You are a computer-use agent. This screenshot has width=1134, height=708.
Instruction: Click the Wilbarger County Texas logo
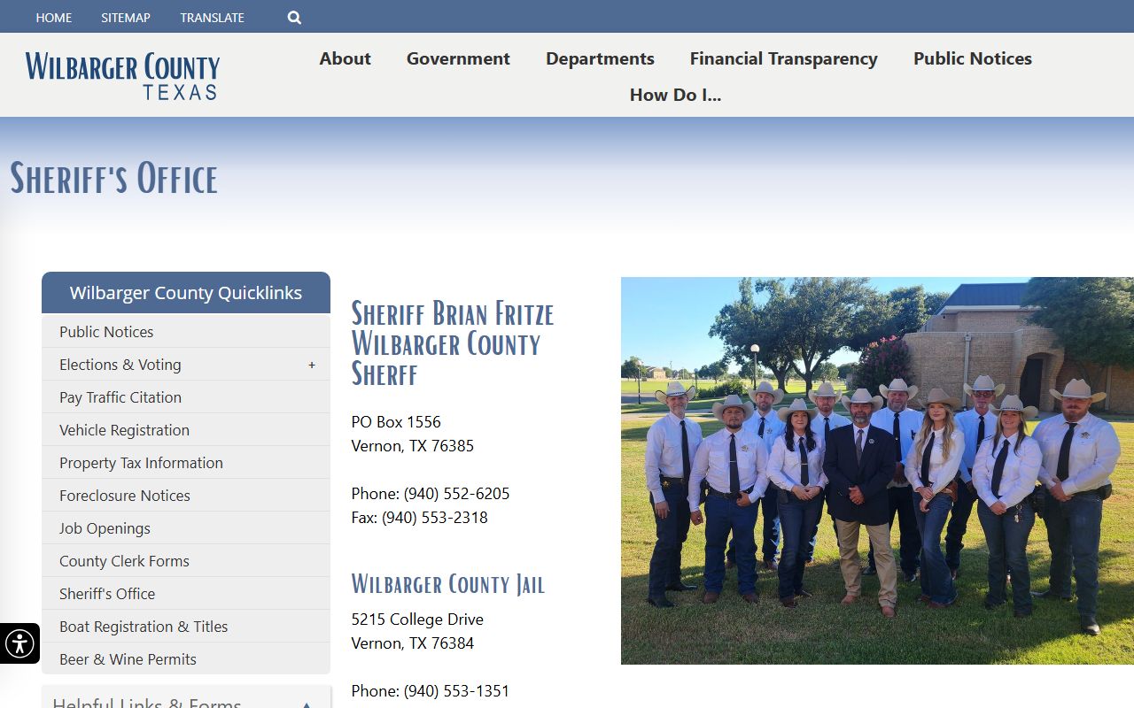tap(122, 75)
